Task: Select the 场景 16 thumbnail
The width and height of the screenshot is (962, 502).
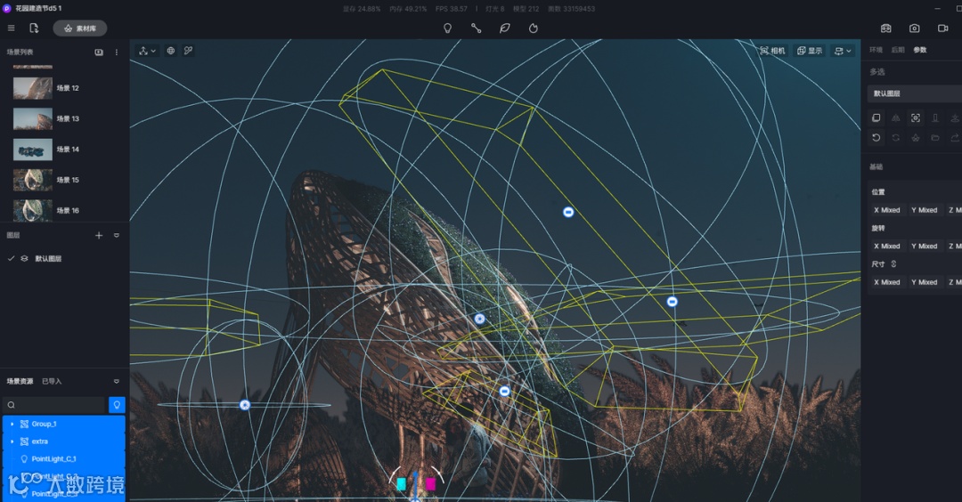Action: click(x=33, y=211)
